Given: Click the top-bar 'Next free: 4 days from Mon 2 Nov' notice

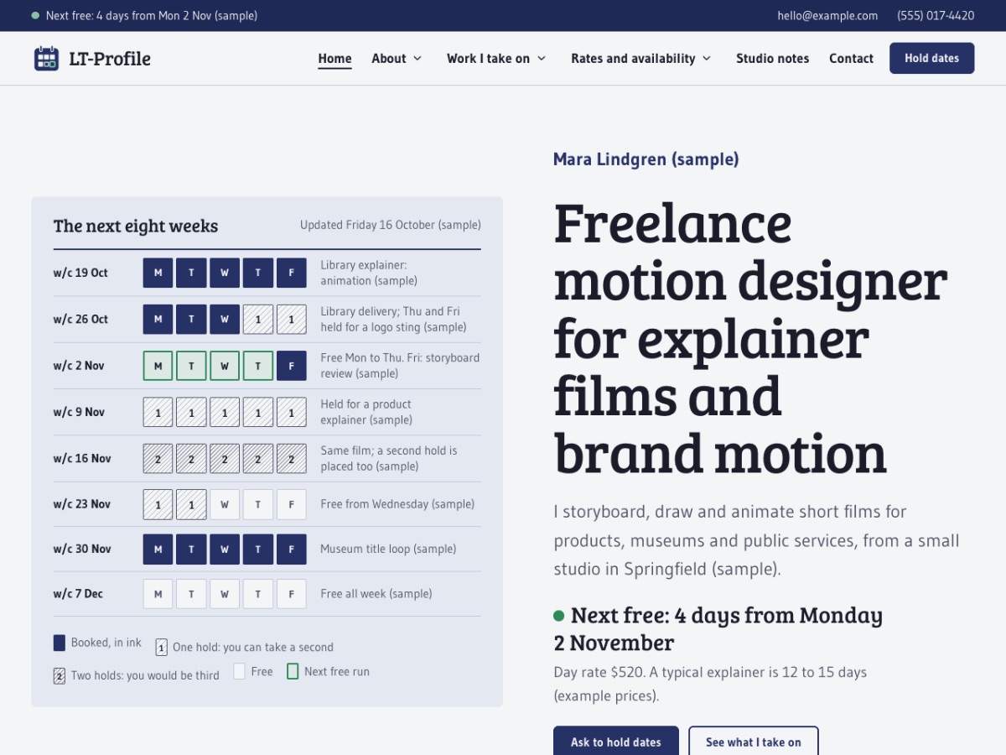Looking at the screenshot, I should (x=152, y=16).
